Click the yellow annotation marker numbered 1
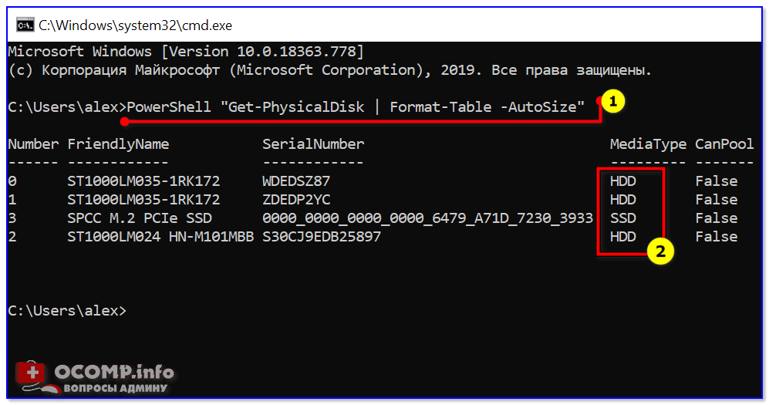Viewport: 769px width, 405px height. [612, 103]
